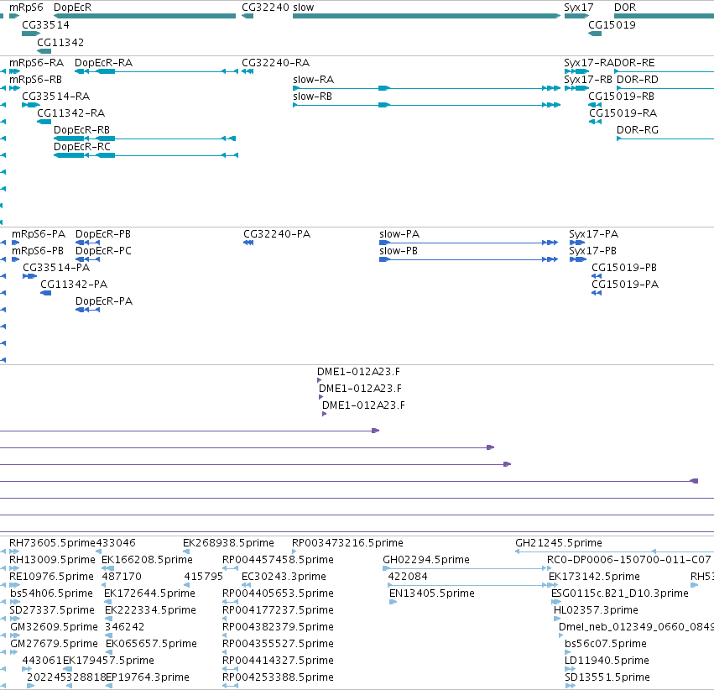Select transcript slow-RB label

point(312,96)
